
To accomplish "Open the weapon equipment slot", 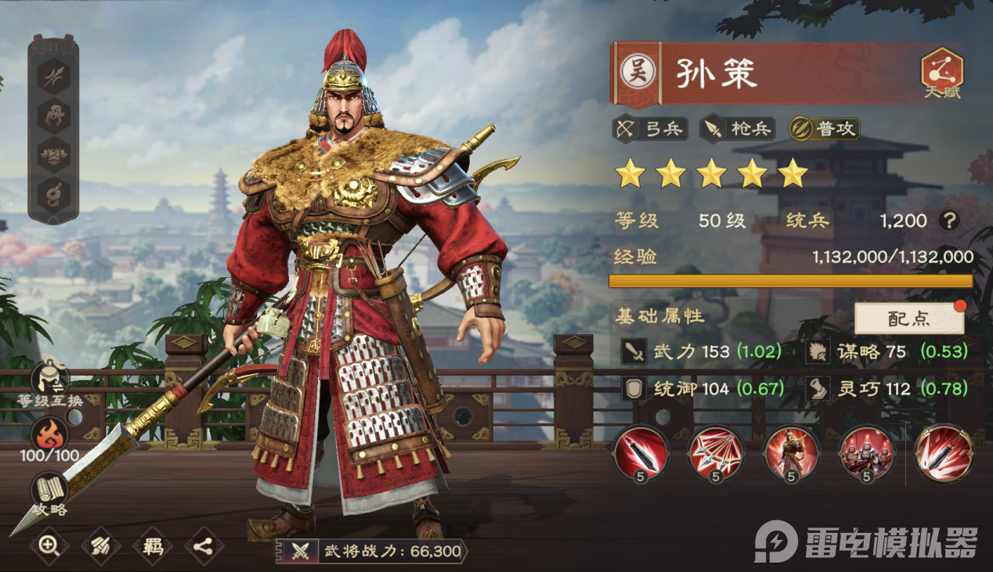I will click(x=54, y=76).
